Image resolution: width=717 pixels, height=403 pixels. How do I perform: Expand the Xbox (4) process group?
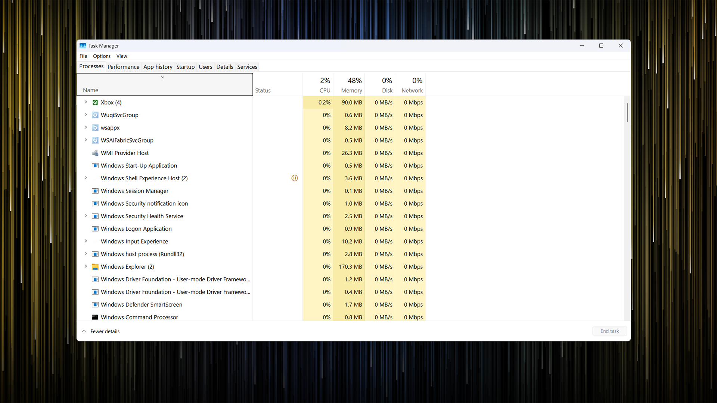pyautogui.click(x=86, y=102)
